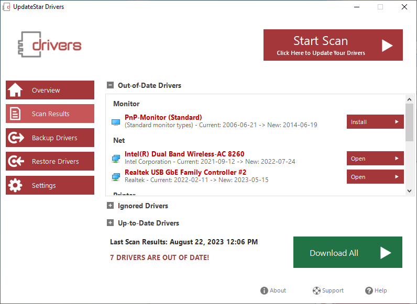
Task: Click the Restore Drivers icon
Action: (x=16, y=162)
